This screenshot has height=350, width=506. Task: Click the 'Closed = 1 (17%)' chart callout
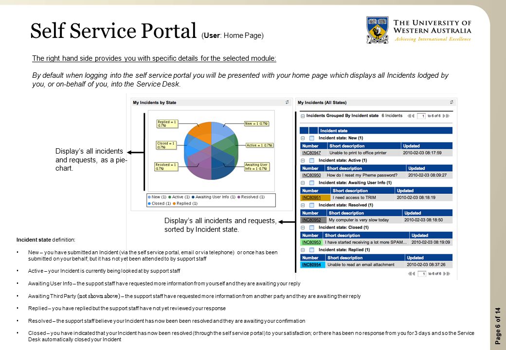[166, 145]
